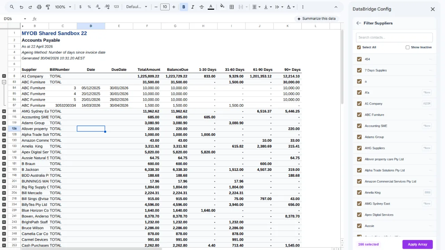Select column D header

point(91,26)
